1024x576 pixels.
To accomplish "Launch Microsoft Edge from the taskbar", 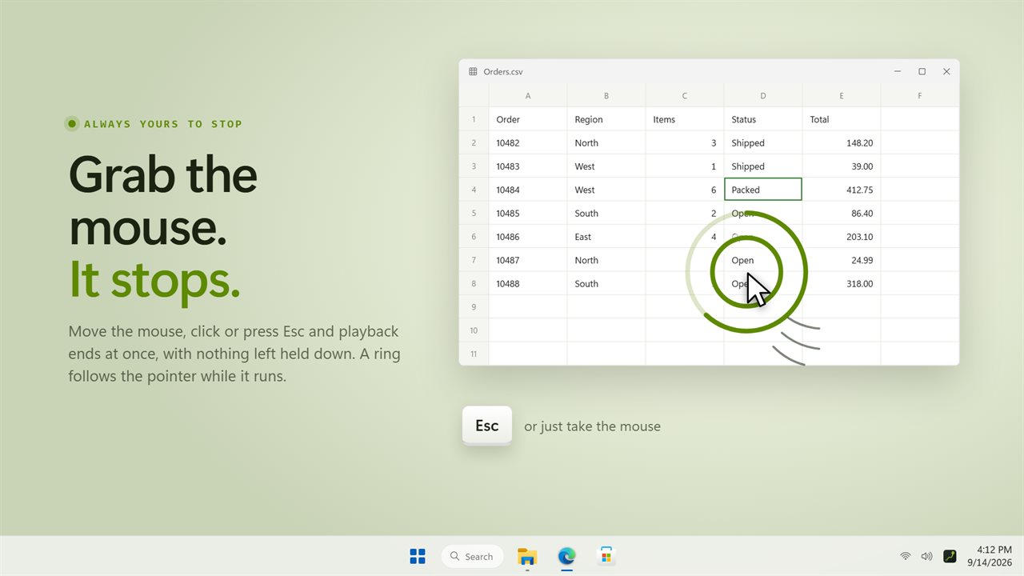I will click(x=566, y=556).
